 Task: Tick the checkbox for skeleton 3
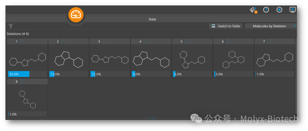coord(104,41)
